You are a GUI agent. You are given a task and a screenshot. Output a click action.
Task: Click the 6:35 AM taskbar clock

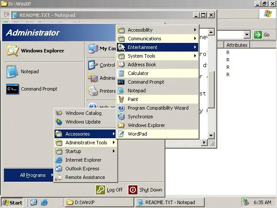(x=262, y=202)
